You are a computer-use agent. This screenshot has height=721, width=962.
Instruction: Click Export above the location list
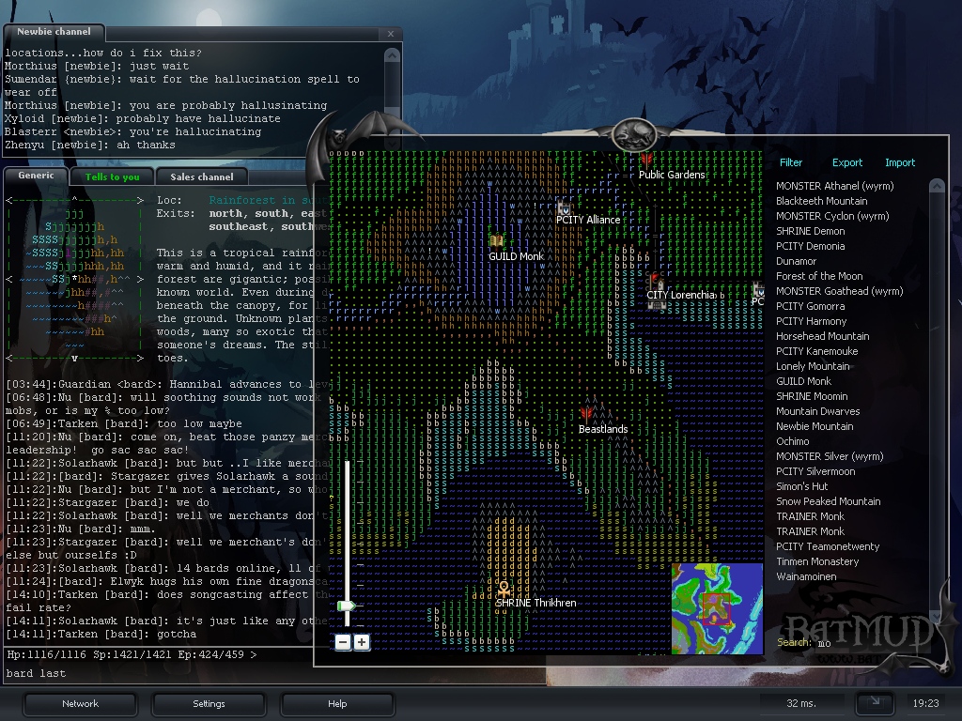pos(846,162)
